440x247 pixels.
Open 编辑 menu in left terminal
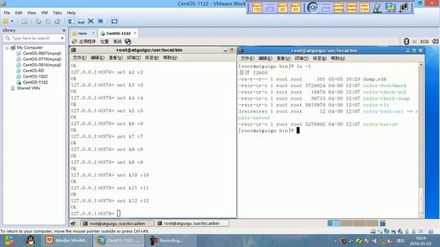point(98,58)
